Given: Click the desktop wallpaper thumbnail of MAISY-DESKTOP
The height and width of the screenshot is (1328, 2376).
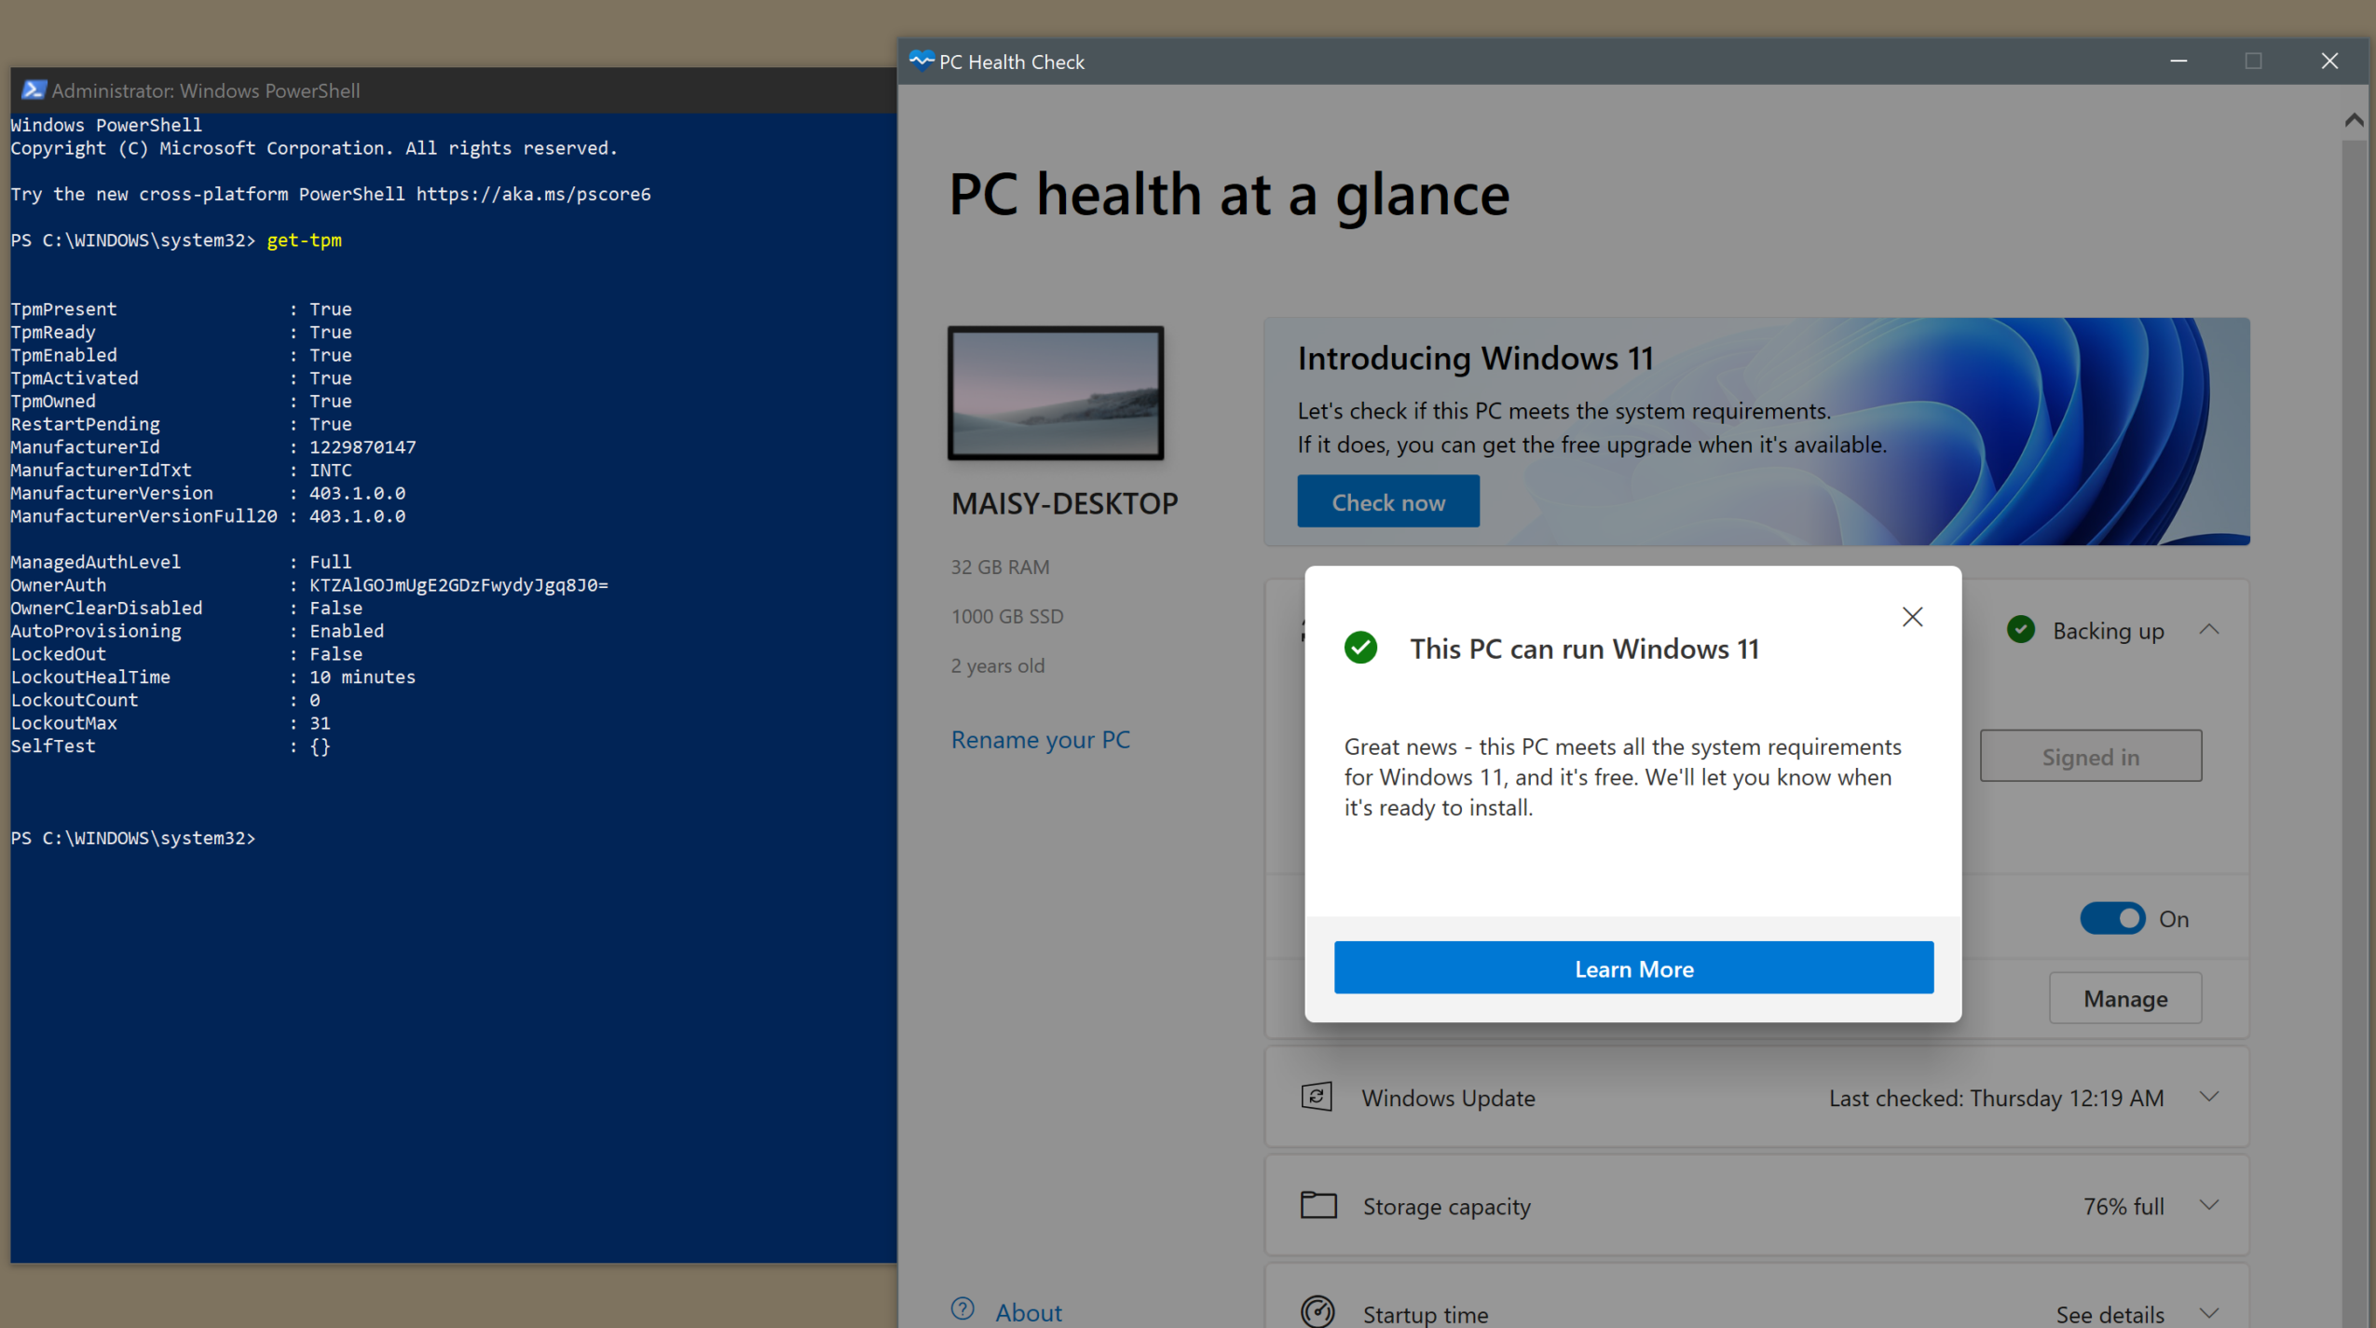Looking at the screenshot, I should (x=1056, y=392).
